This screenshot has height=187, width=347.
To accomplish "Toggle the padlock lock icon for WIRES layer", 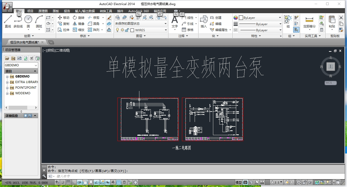I will [x=127, y=30].
